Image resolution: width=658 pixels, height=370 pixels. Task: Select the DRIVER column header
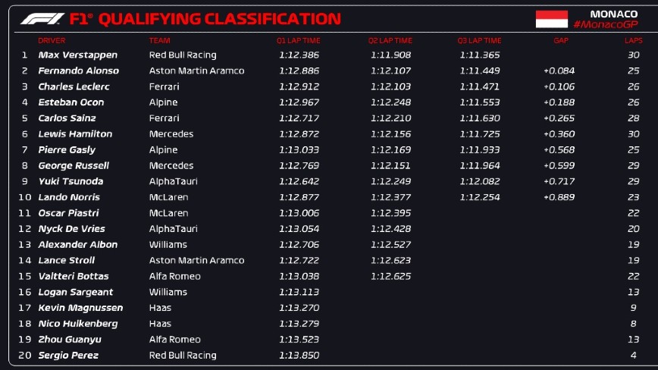click(x=52, y=40)
